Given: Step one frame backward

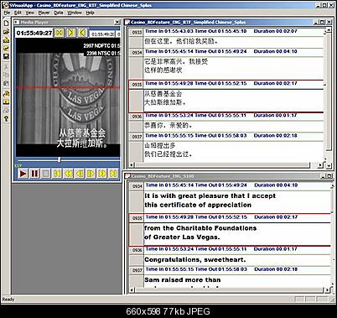Looking at the screenshot, I should [80, 174].
